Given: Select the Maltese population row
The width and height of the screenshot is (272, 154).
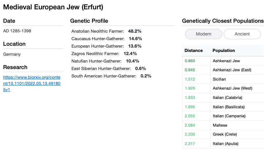Looking at the screenshot, I should [x=220, y=125].
